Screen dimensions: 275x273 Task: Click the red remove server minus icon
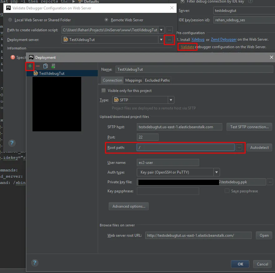click(38, 66)
